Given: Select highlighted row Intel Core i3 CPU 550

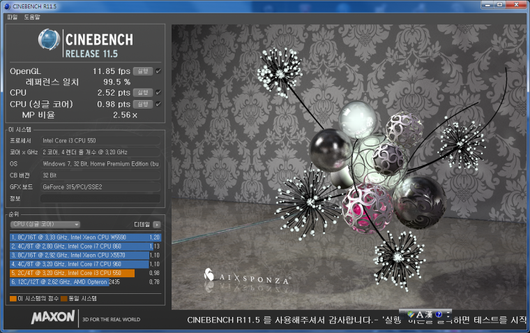Looking at the screenshot, I should point(86,273).
